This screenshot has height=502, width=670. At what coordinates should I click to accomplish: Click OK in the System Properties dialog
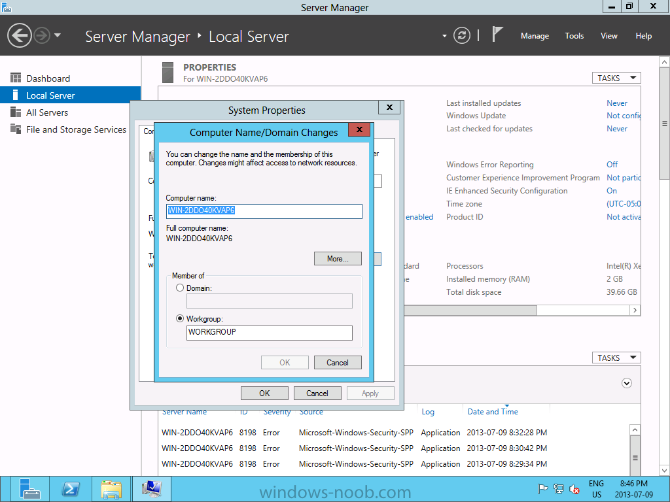[x=264, y=393]
